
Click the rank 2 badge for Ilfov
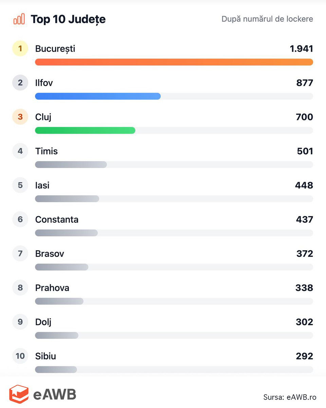20,83
